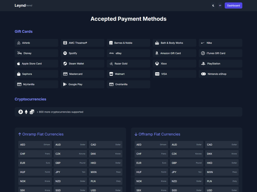257x192 pixels.
Task: Click the Bath & Body Works icon
Action: pos(157,43)
